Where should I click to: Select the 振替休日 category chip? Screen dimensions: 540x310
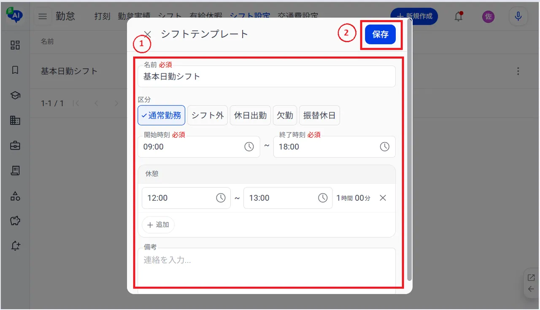319,115
